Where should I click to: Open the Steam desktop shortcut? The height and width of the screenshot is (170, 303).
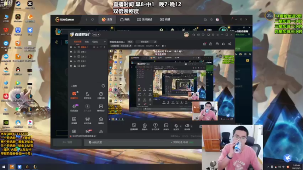coord(18,5)
